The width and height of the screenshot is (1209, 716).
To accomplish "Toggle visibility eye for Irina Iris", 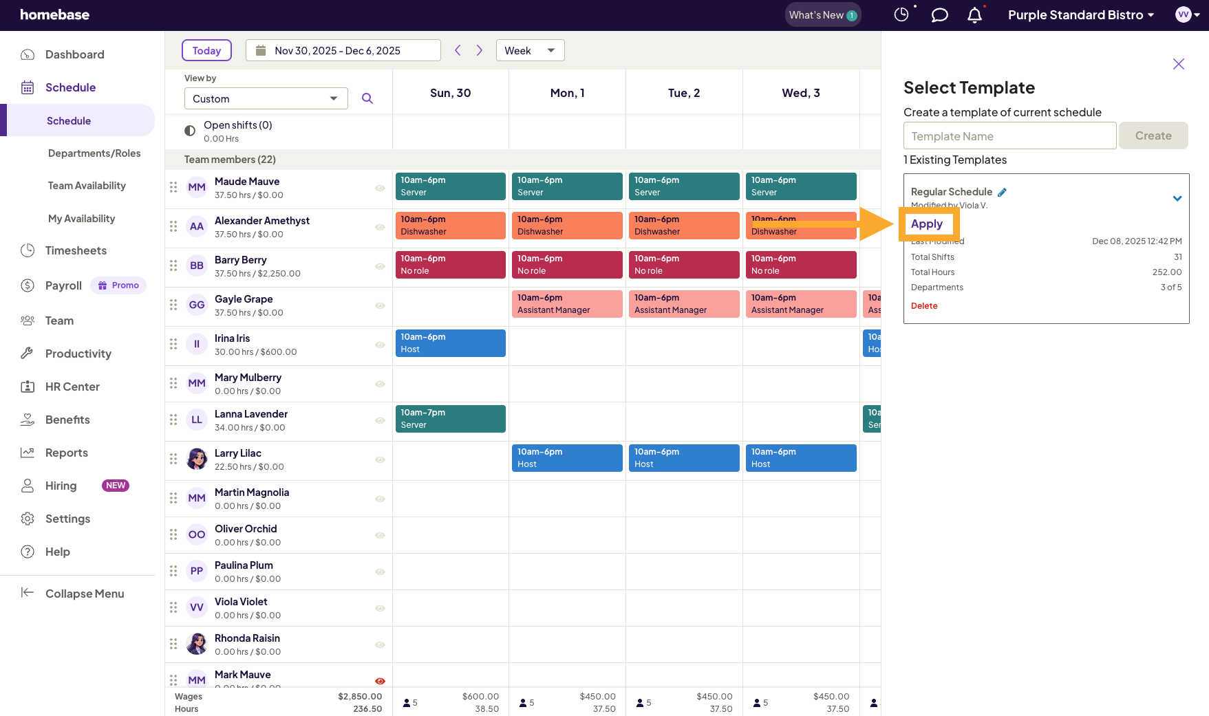I will (x=380, y=345).
